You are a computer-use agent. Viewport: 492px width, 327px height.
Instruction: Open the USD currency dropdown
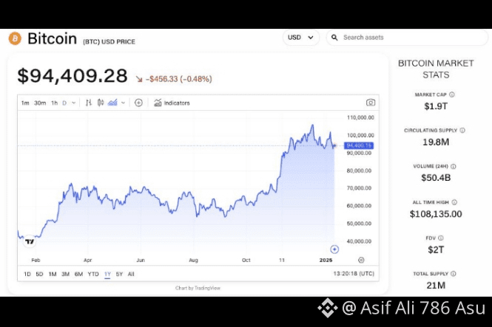[x=300, y=38]
